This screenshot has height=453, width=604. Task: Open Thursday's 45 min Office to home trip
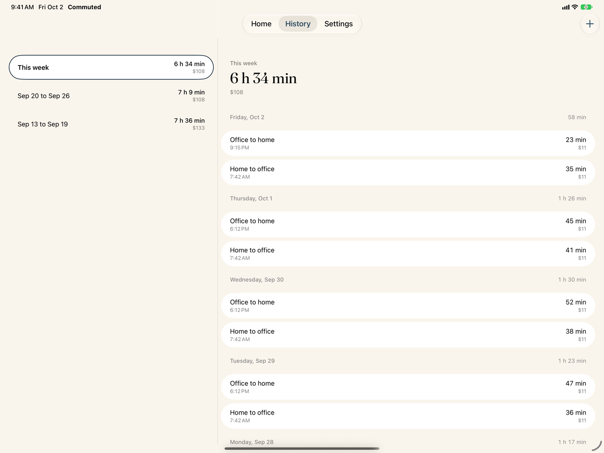click(x=408, y=224)
